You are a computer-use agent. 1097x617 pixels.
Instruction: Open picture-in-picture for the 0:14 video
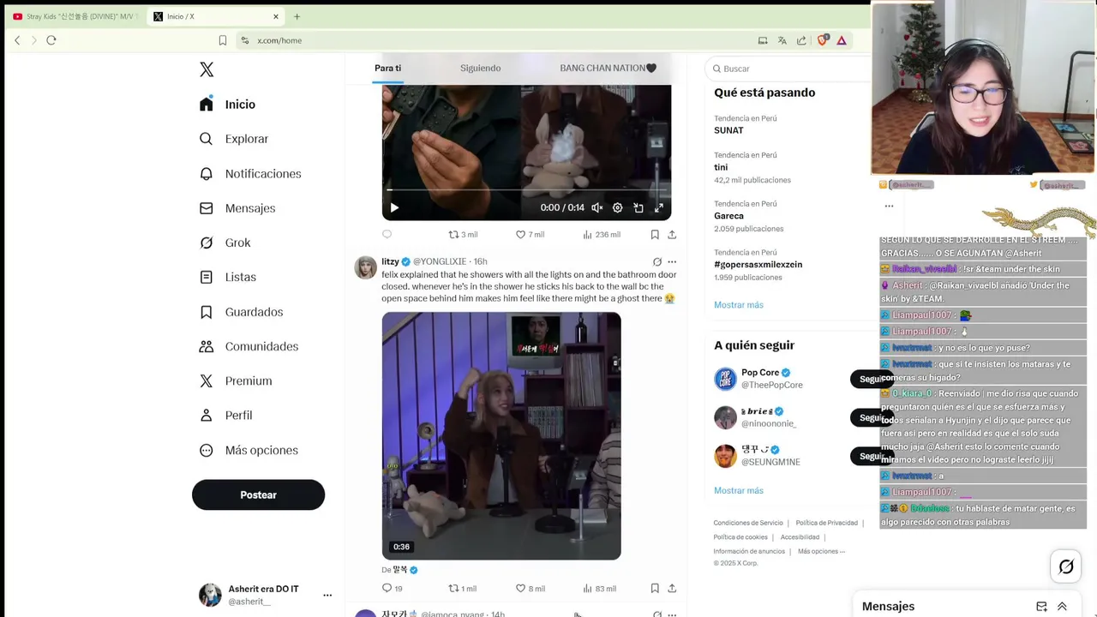pyautogui.click(x=638, y=207)
